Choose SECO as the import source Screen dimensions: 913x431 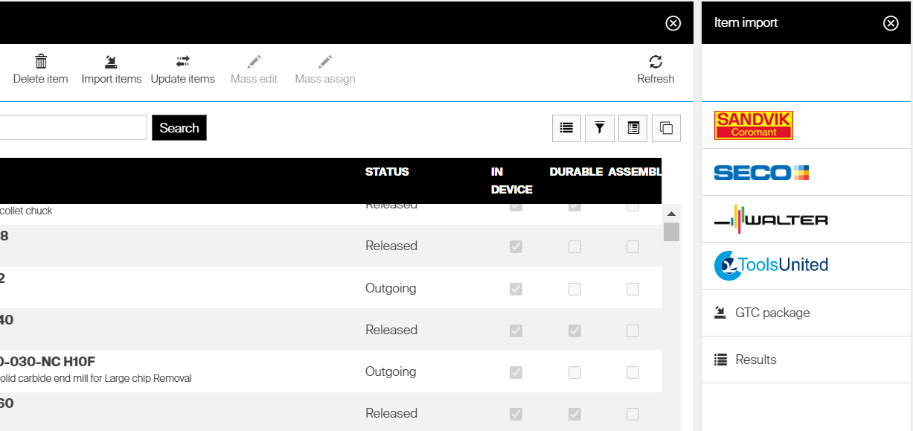(760, 173)
